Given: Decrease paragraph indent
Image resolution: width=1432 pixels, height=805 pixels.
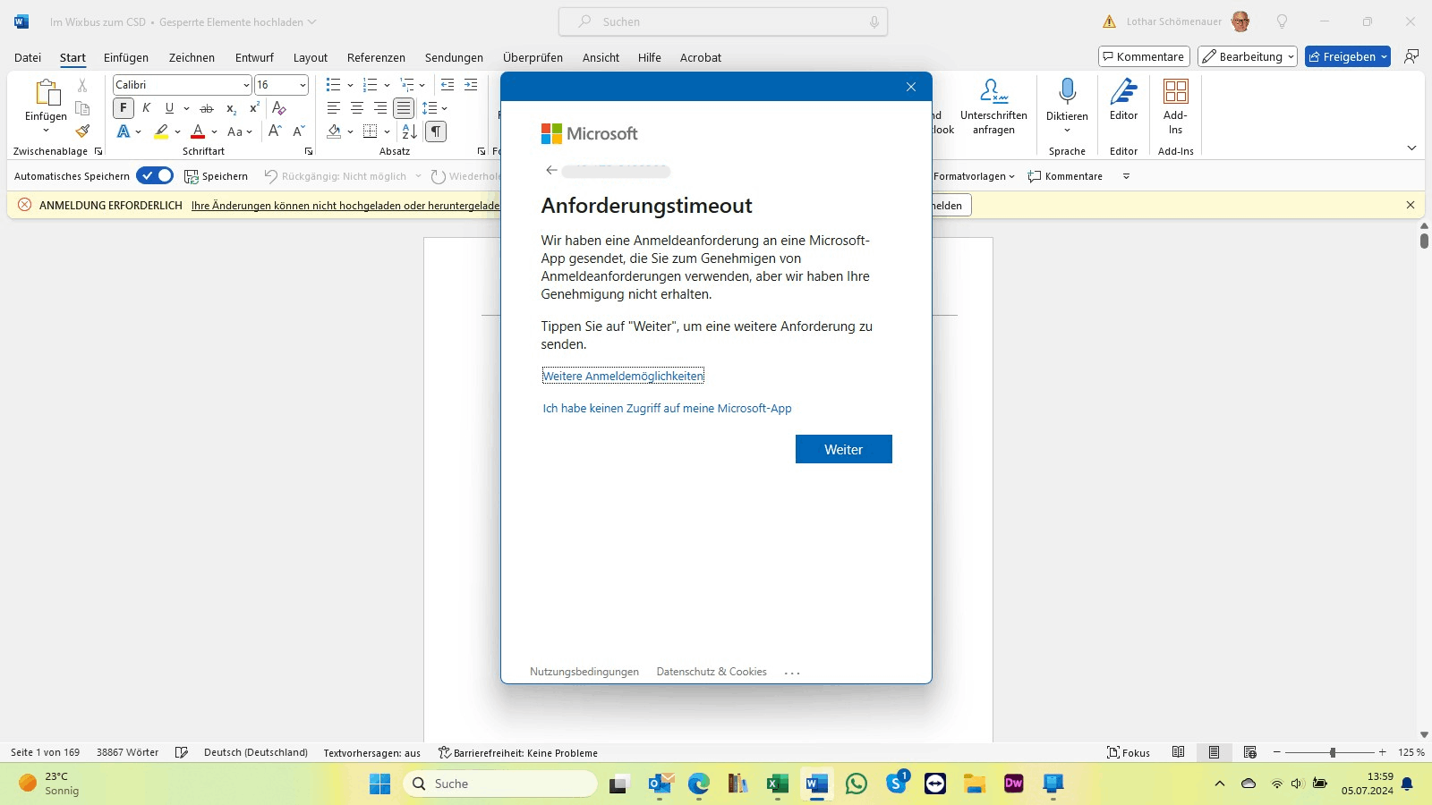Looking at the screenshot, I should point(447,85).
